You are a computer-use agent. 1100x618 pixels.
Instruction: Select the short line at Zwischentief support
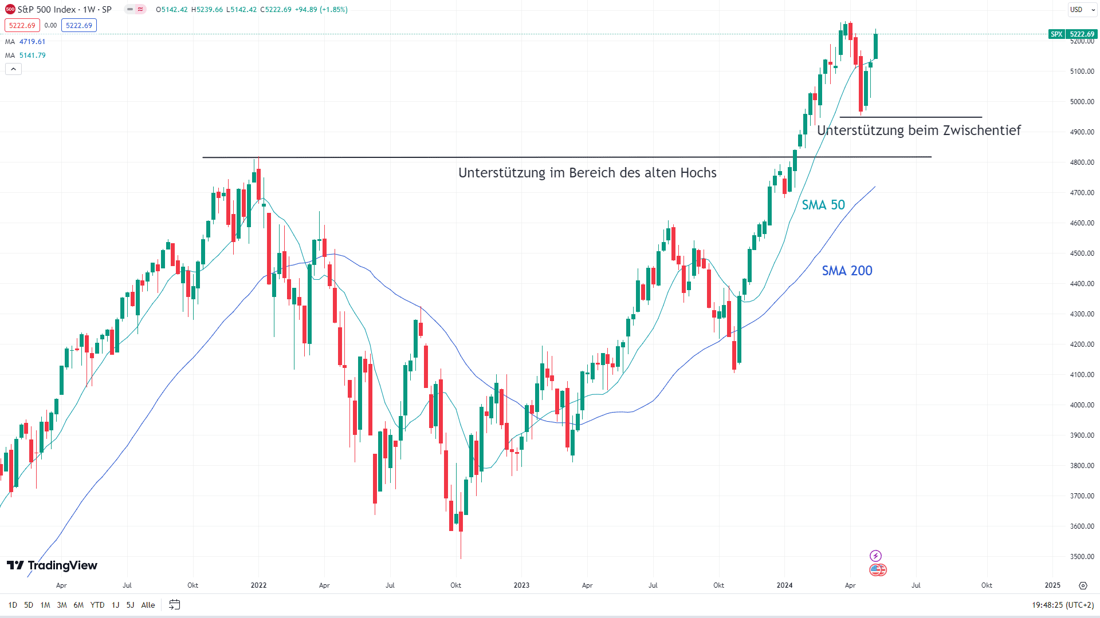tap(911, 117)
